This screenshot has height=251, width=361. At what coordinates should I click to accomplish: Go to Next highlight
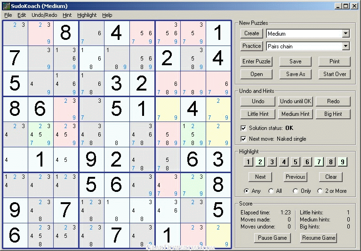tap(260, 177)
